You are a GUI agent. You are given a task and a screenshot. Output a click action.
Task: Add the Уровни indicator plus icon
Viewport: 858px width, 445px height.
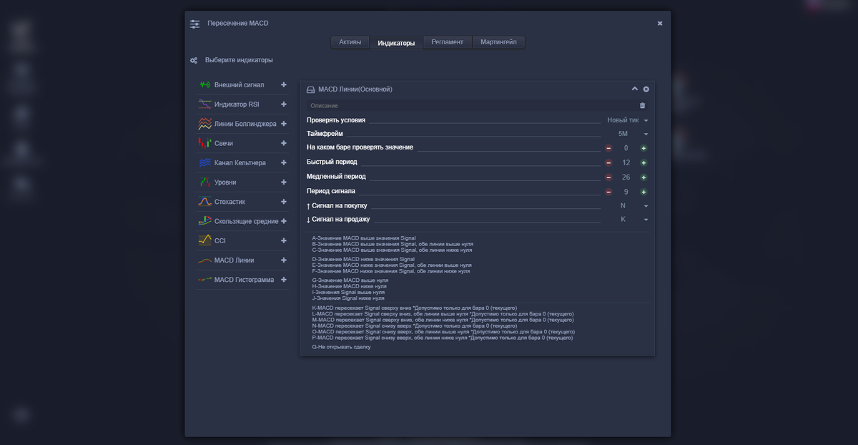click(284, 182)
